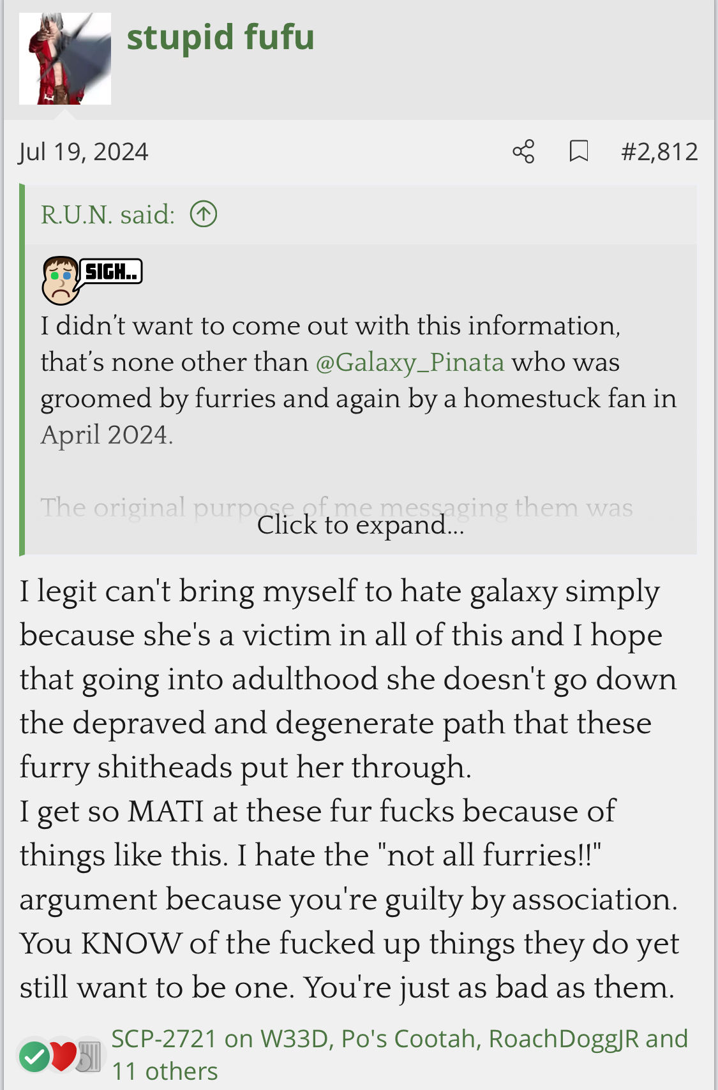Open stupid fufu's profile name link

pyautogui.click(x=221, y=37)
